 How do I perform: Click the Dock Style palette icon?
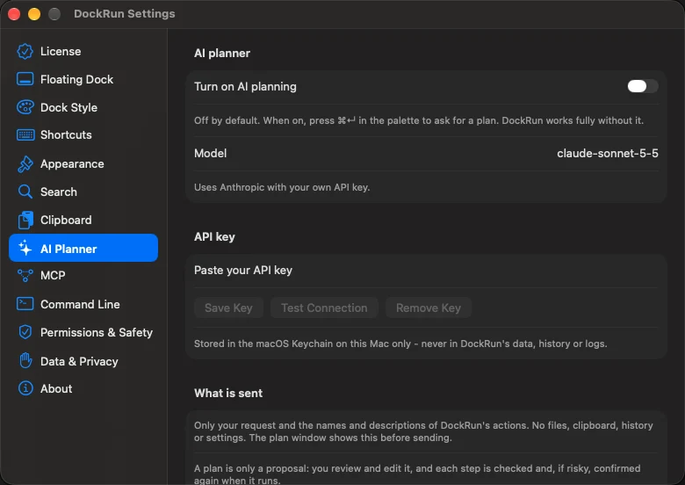25,107
